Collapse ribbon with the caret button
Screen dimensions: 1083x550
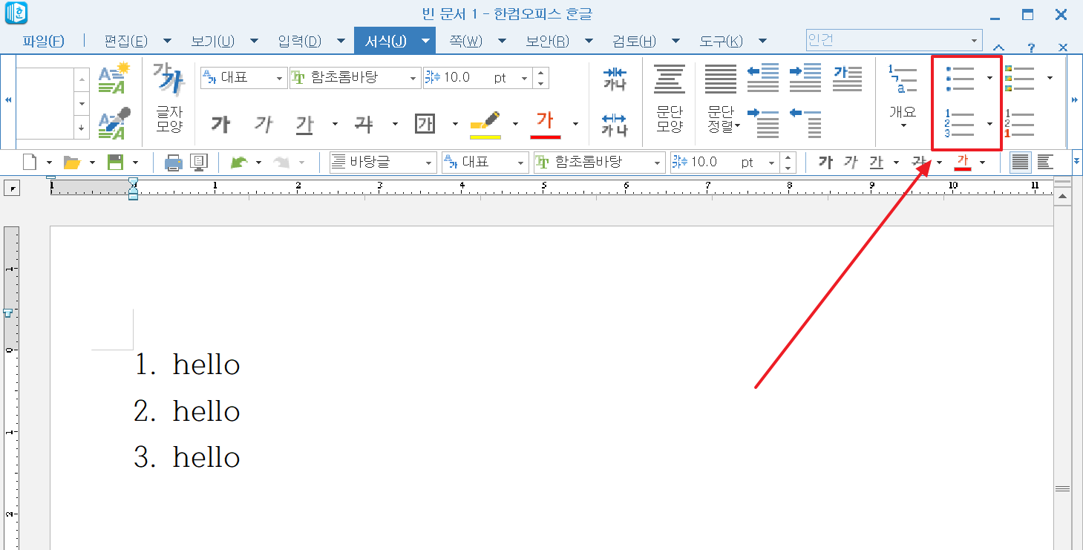999,48
